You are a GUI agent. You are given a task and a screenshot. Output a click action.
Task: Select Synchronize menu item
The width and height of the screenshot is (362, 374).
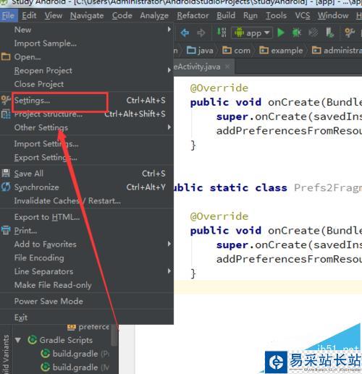(87, 187)
